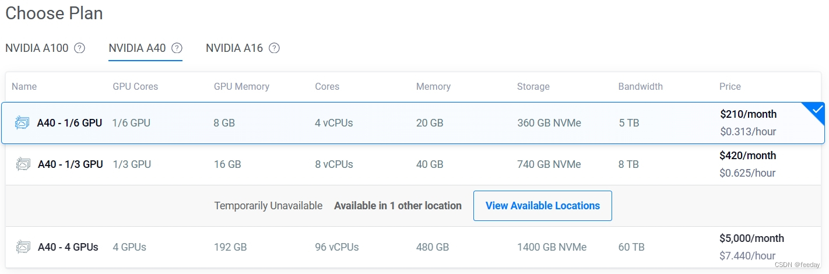The height and width of the screenshot is (274, 829).
Task: Click the Price column header
Action: tap(730, 86)
